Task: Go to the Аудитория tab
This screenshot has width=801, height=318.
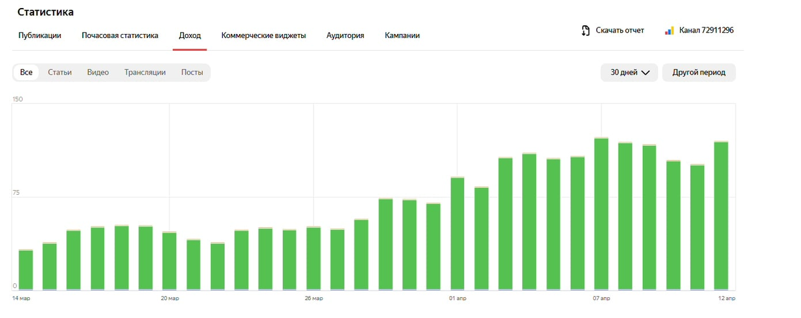Action: [345, 35]
